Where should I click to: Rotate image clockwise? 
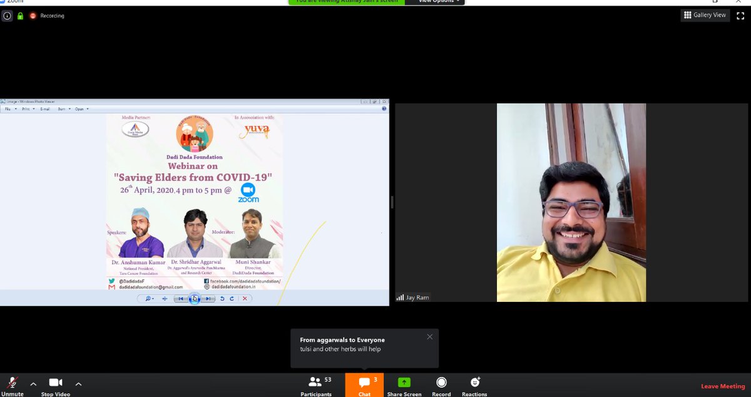pyautogui.click(x=232, y=299)
